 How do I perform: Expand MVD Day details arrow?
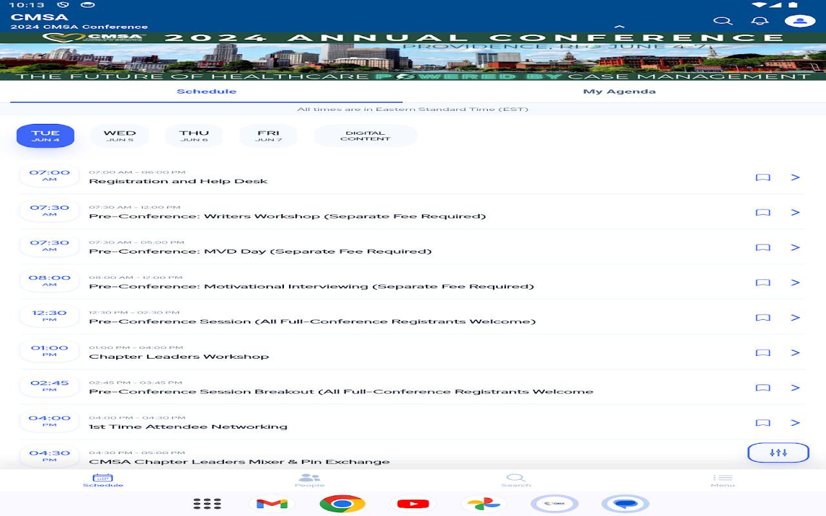click(x=795, y=248)
